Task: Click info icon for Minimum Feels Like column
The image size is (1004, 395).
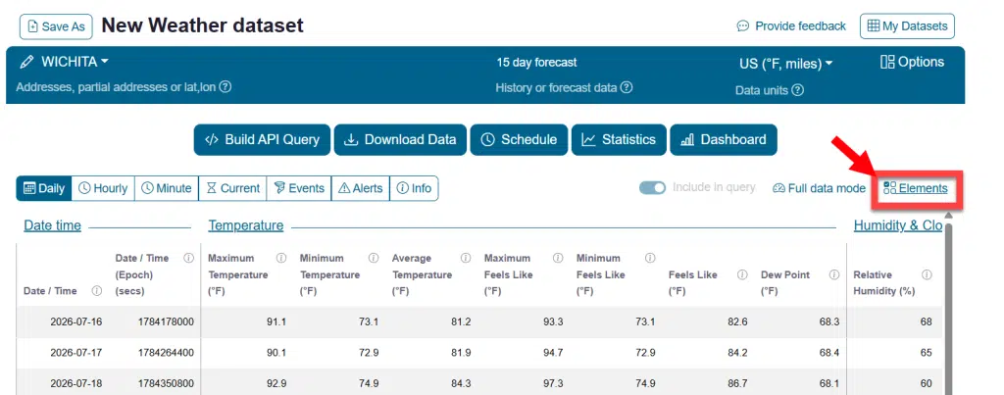Action: coord(650,258)
